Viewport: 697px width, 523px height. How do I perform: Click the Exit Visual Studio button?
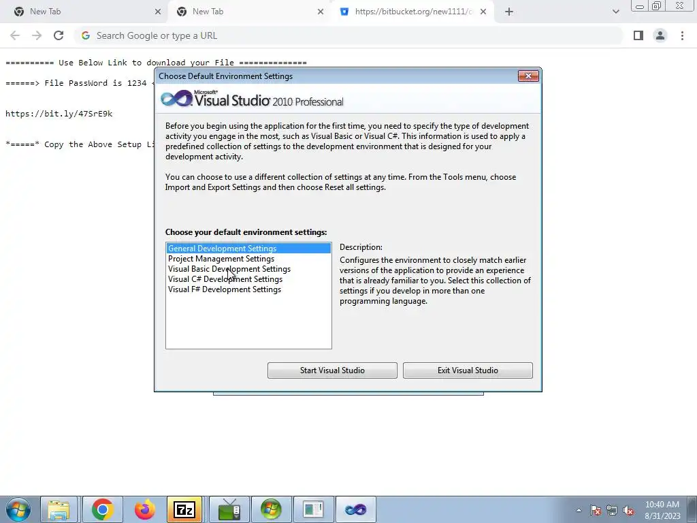pos(468,370)
